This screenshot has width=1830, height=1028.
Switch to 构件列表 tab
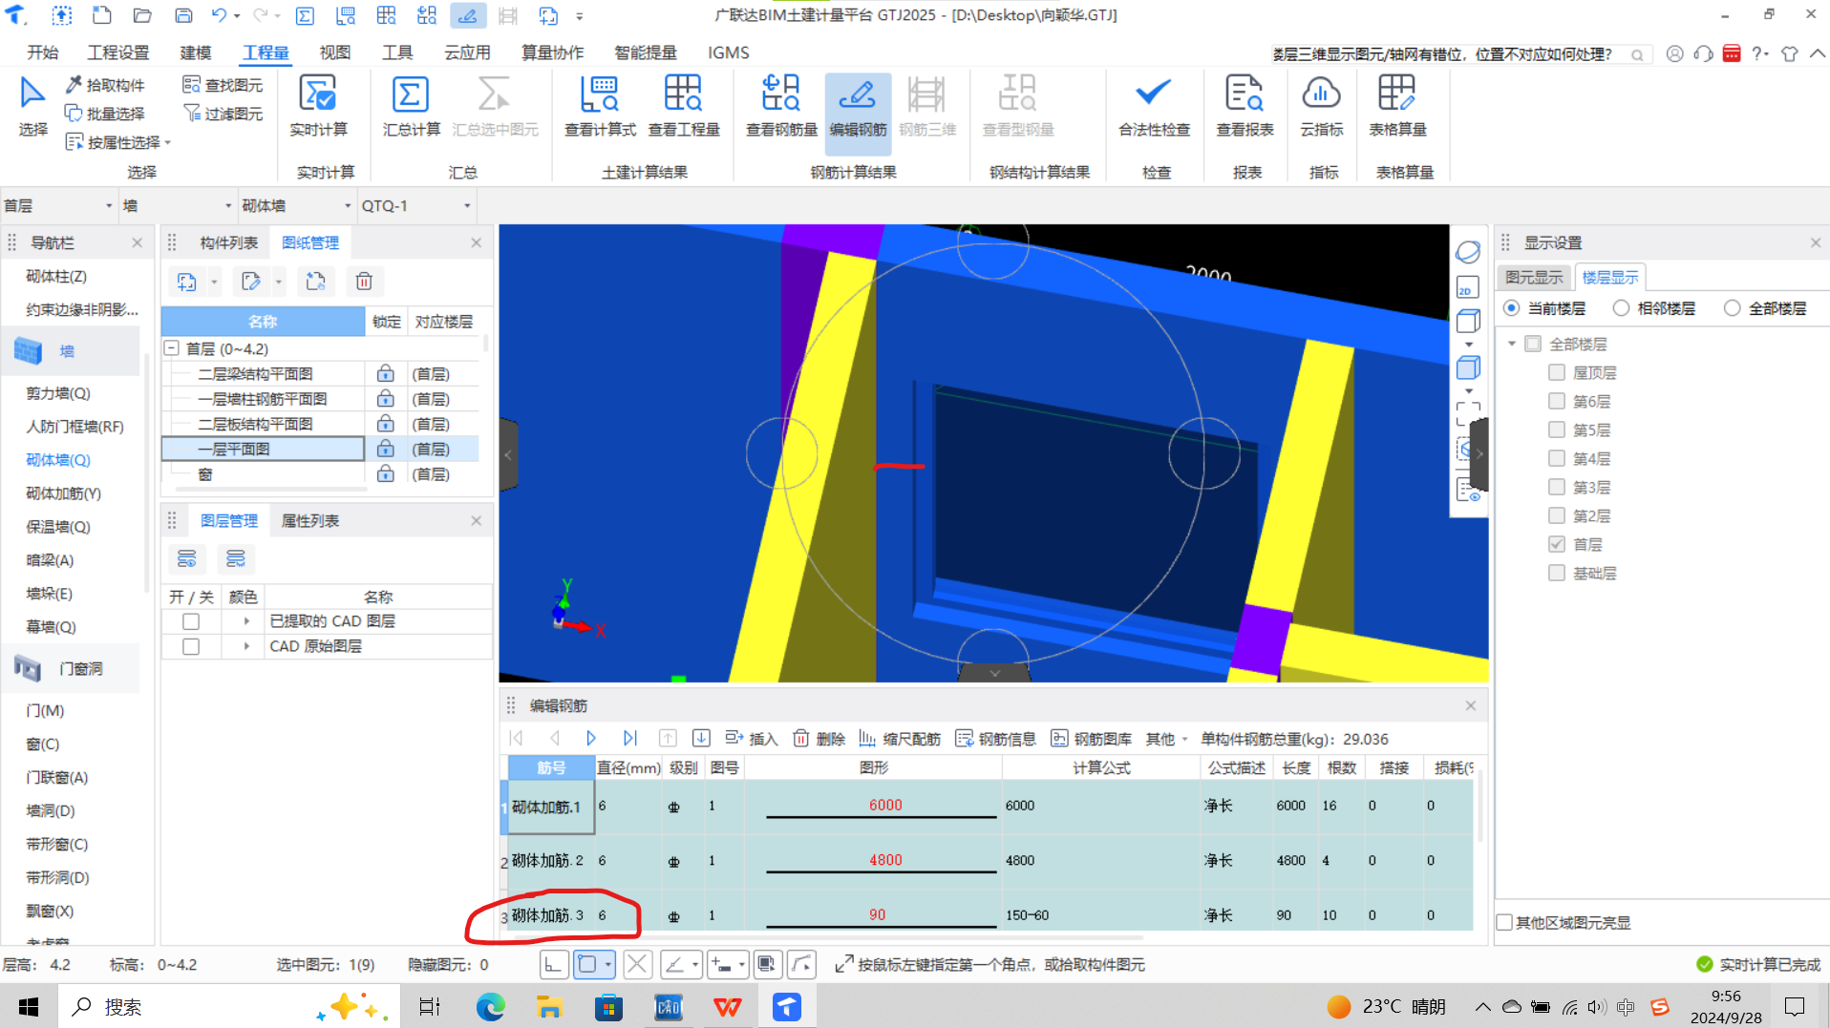(228, 242)
